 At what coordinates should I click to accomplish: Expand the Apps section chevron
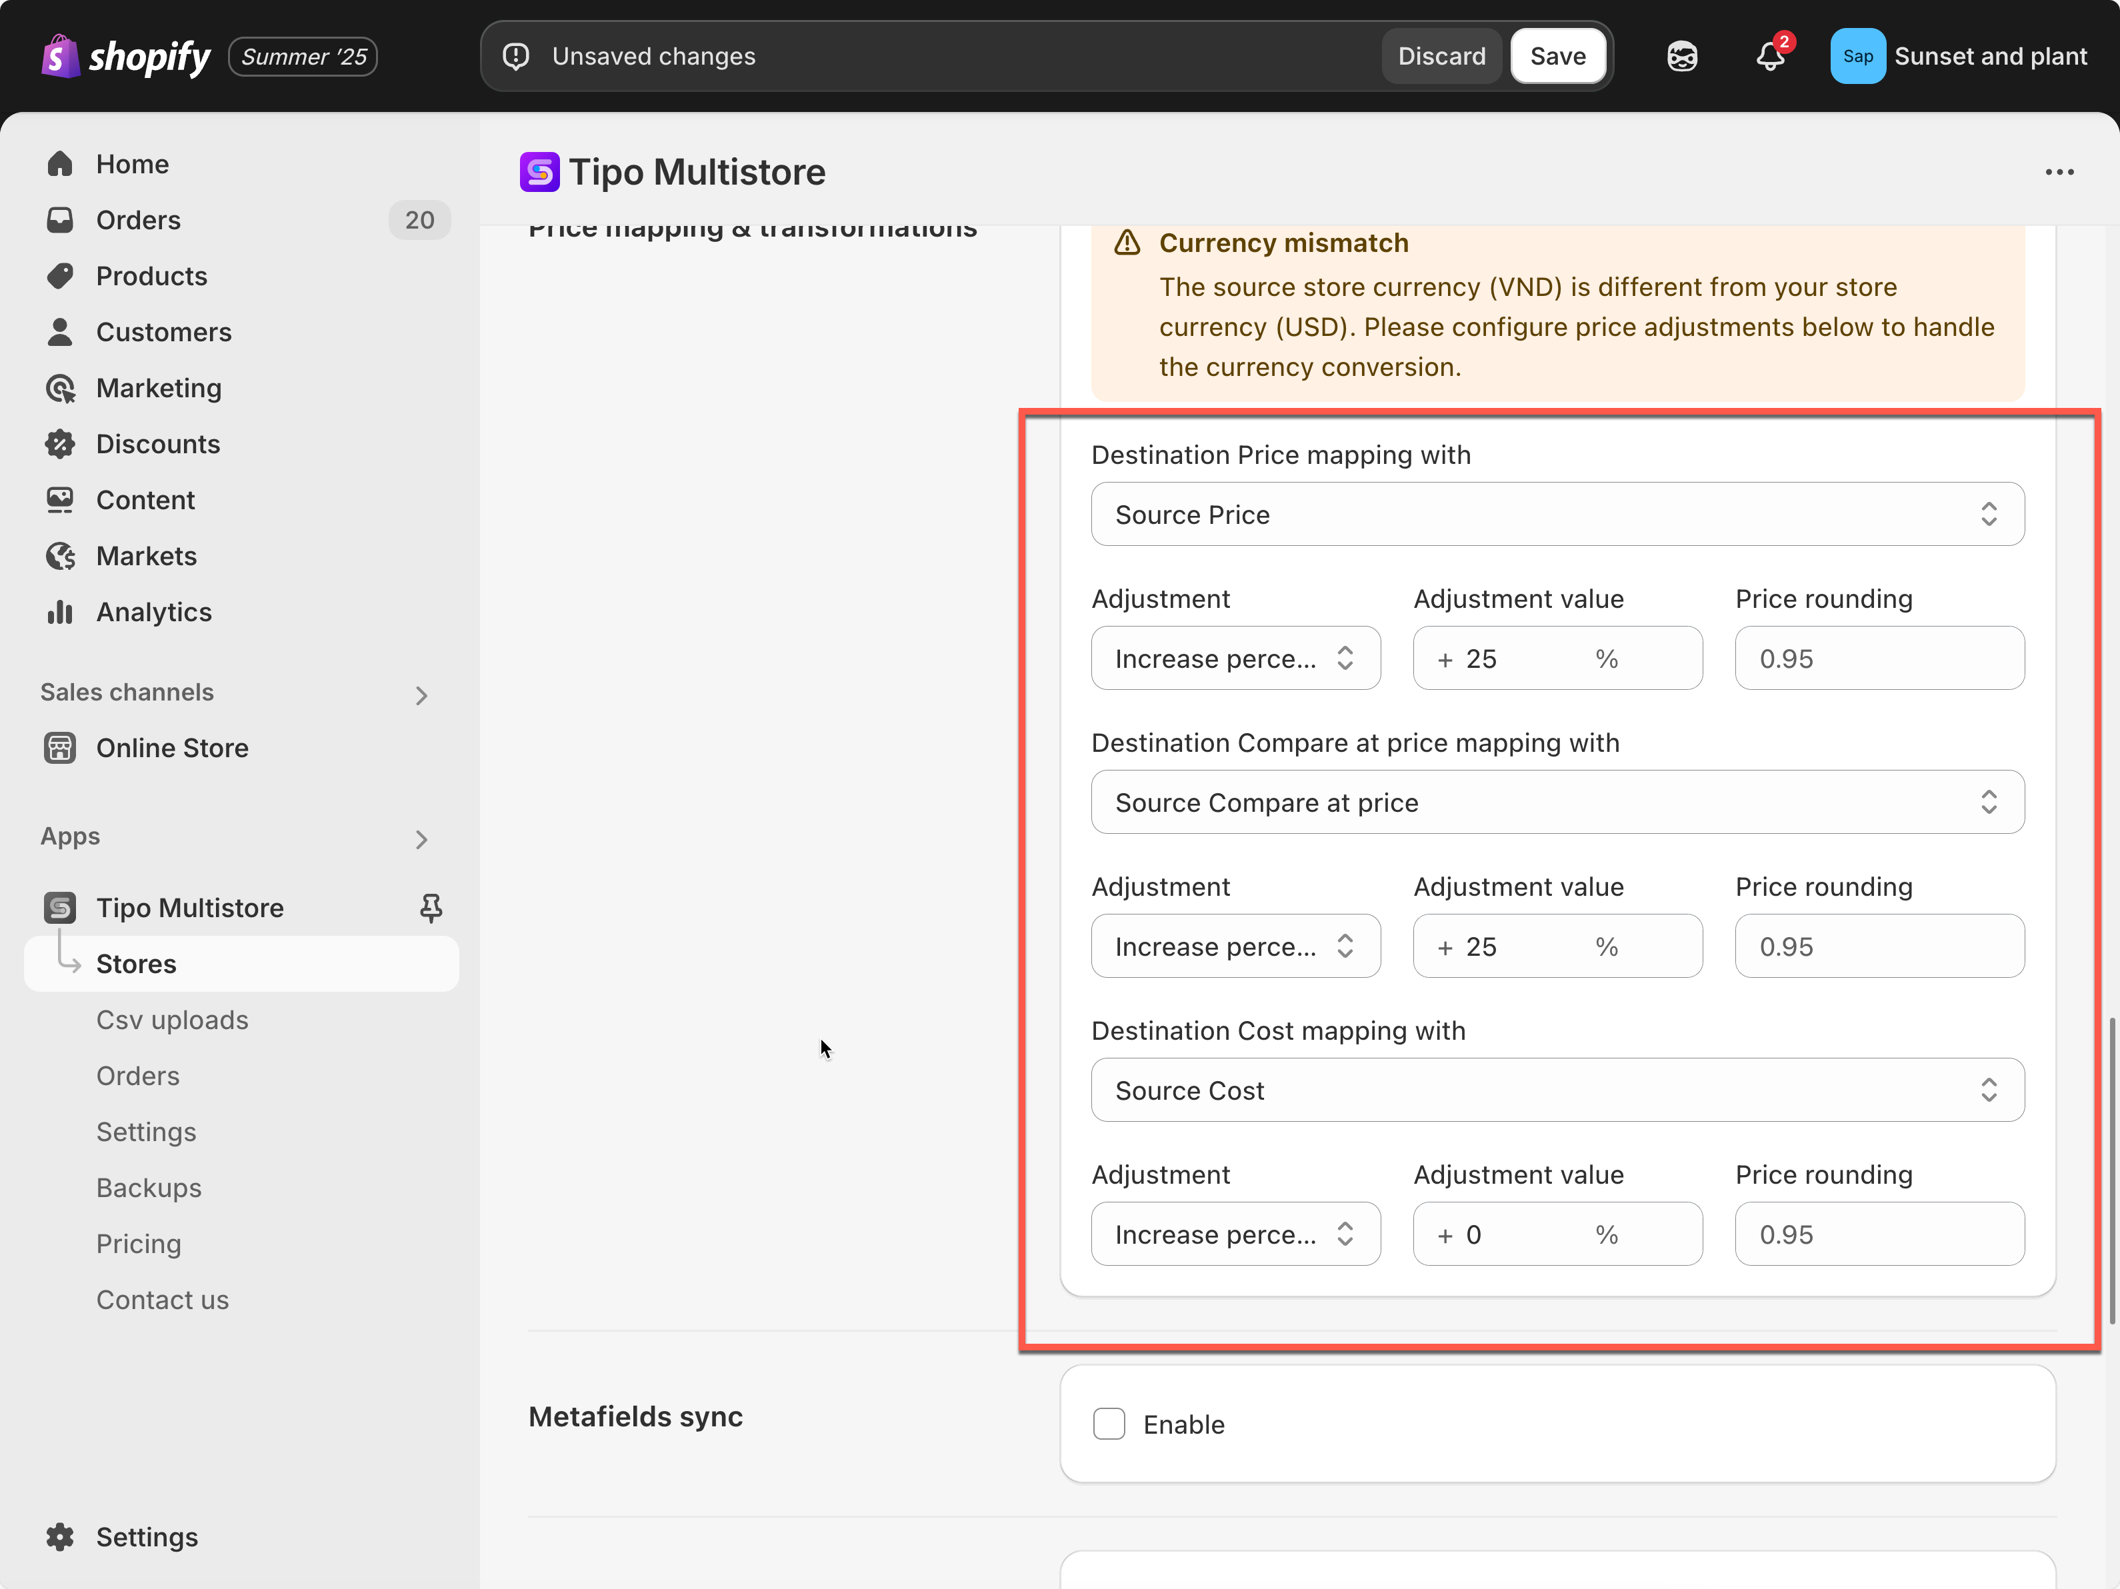(421, 840)
